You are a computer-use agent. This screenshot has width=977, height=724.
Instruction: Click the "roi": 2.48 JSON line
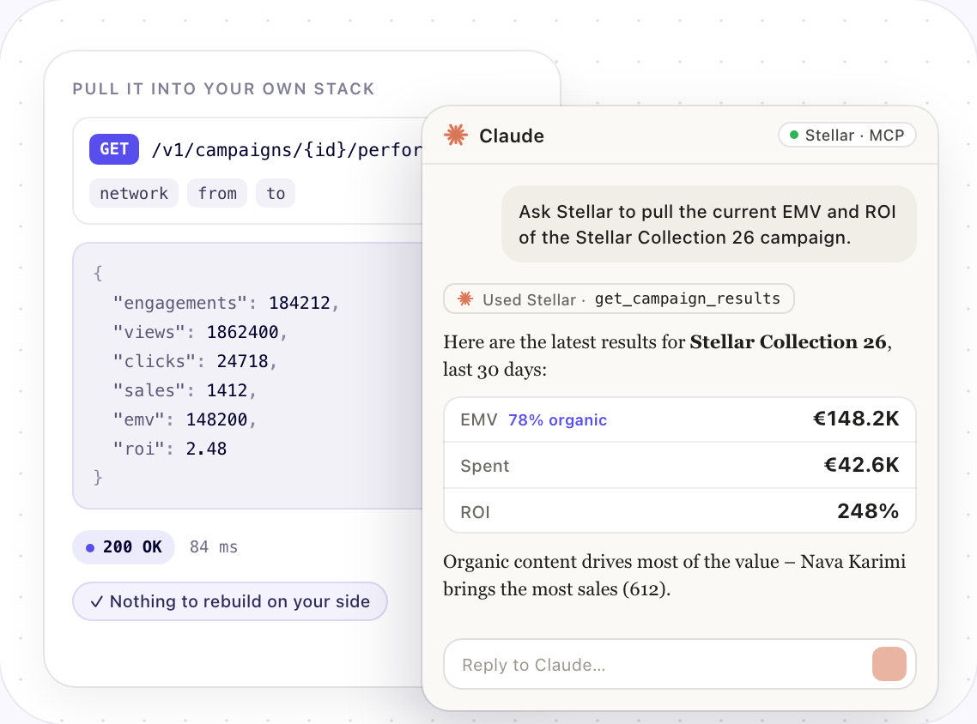pos(169,449)
